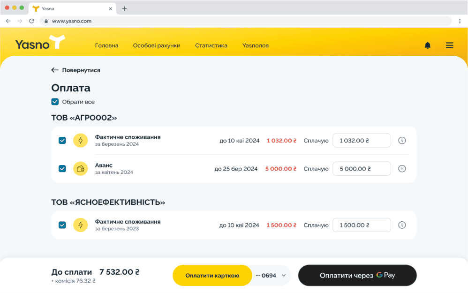
Task: Close the Yasno browser tab
Action: (x=110, y=8)
